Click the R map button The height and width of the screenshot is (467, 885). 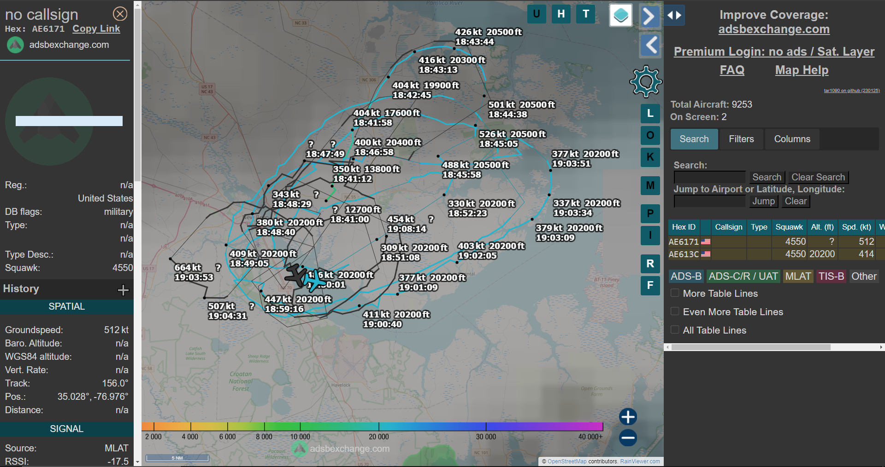coord(650,264)
